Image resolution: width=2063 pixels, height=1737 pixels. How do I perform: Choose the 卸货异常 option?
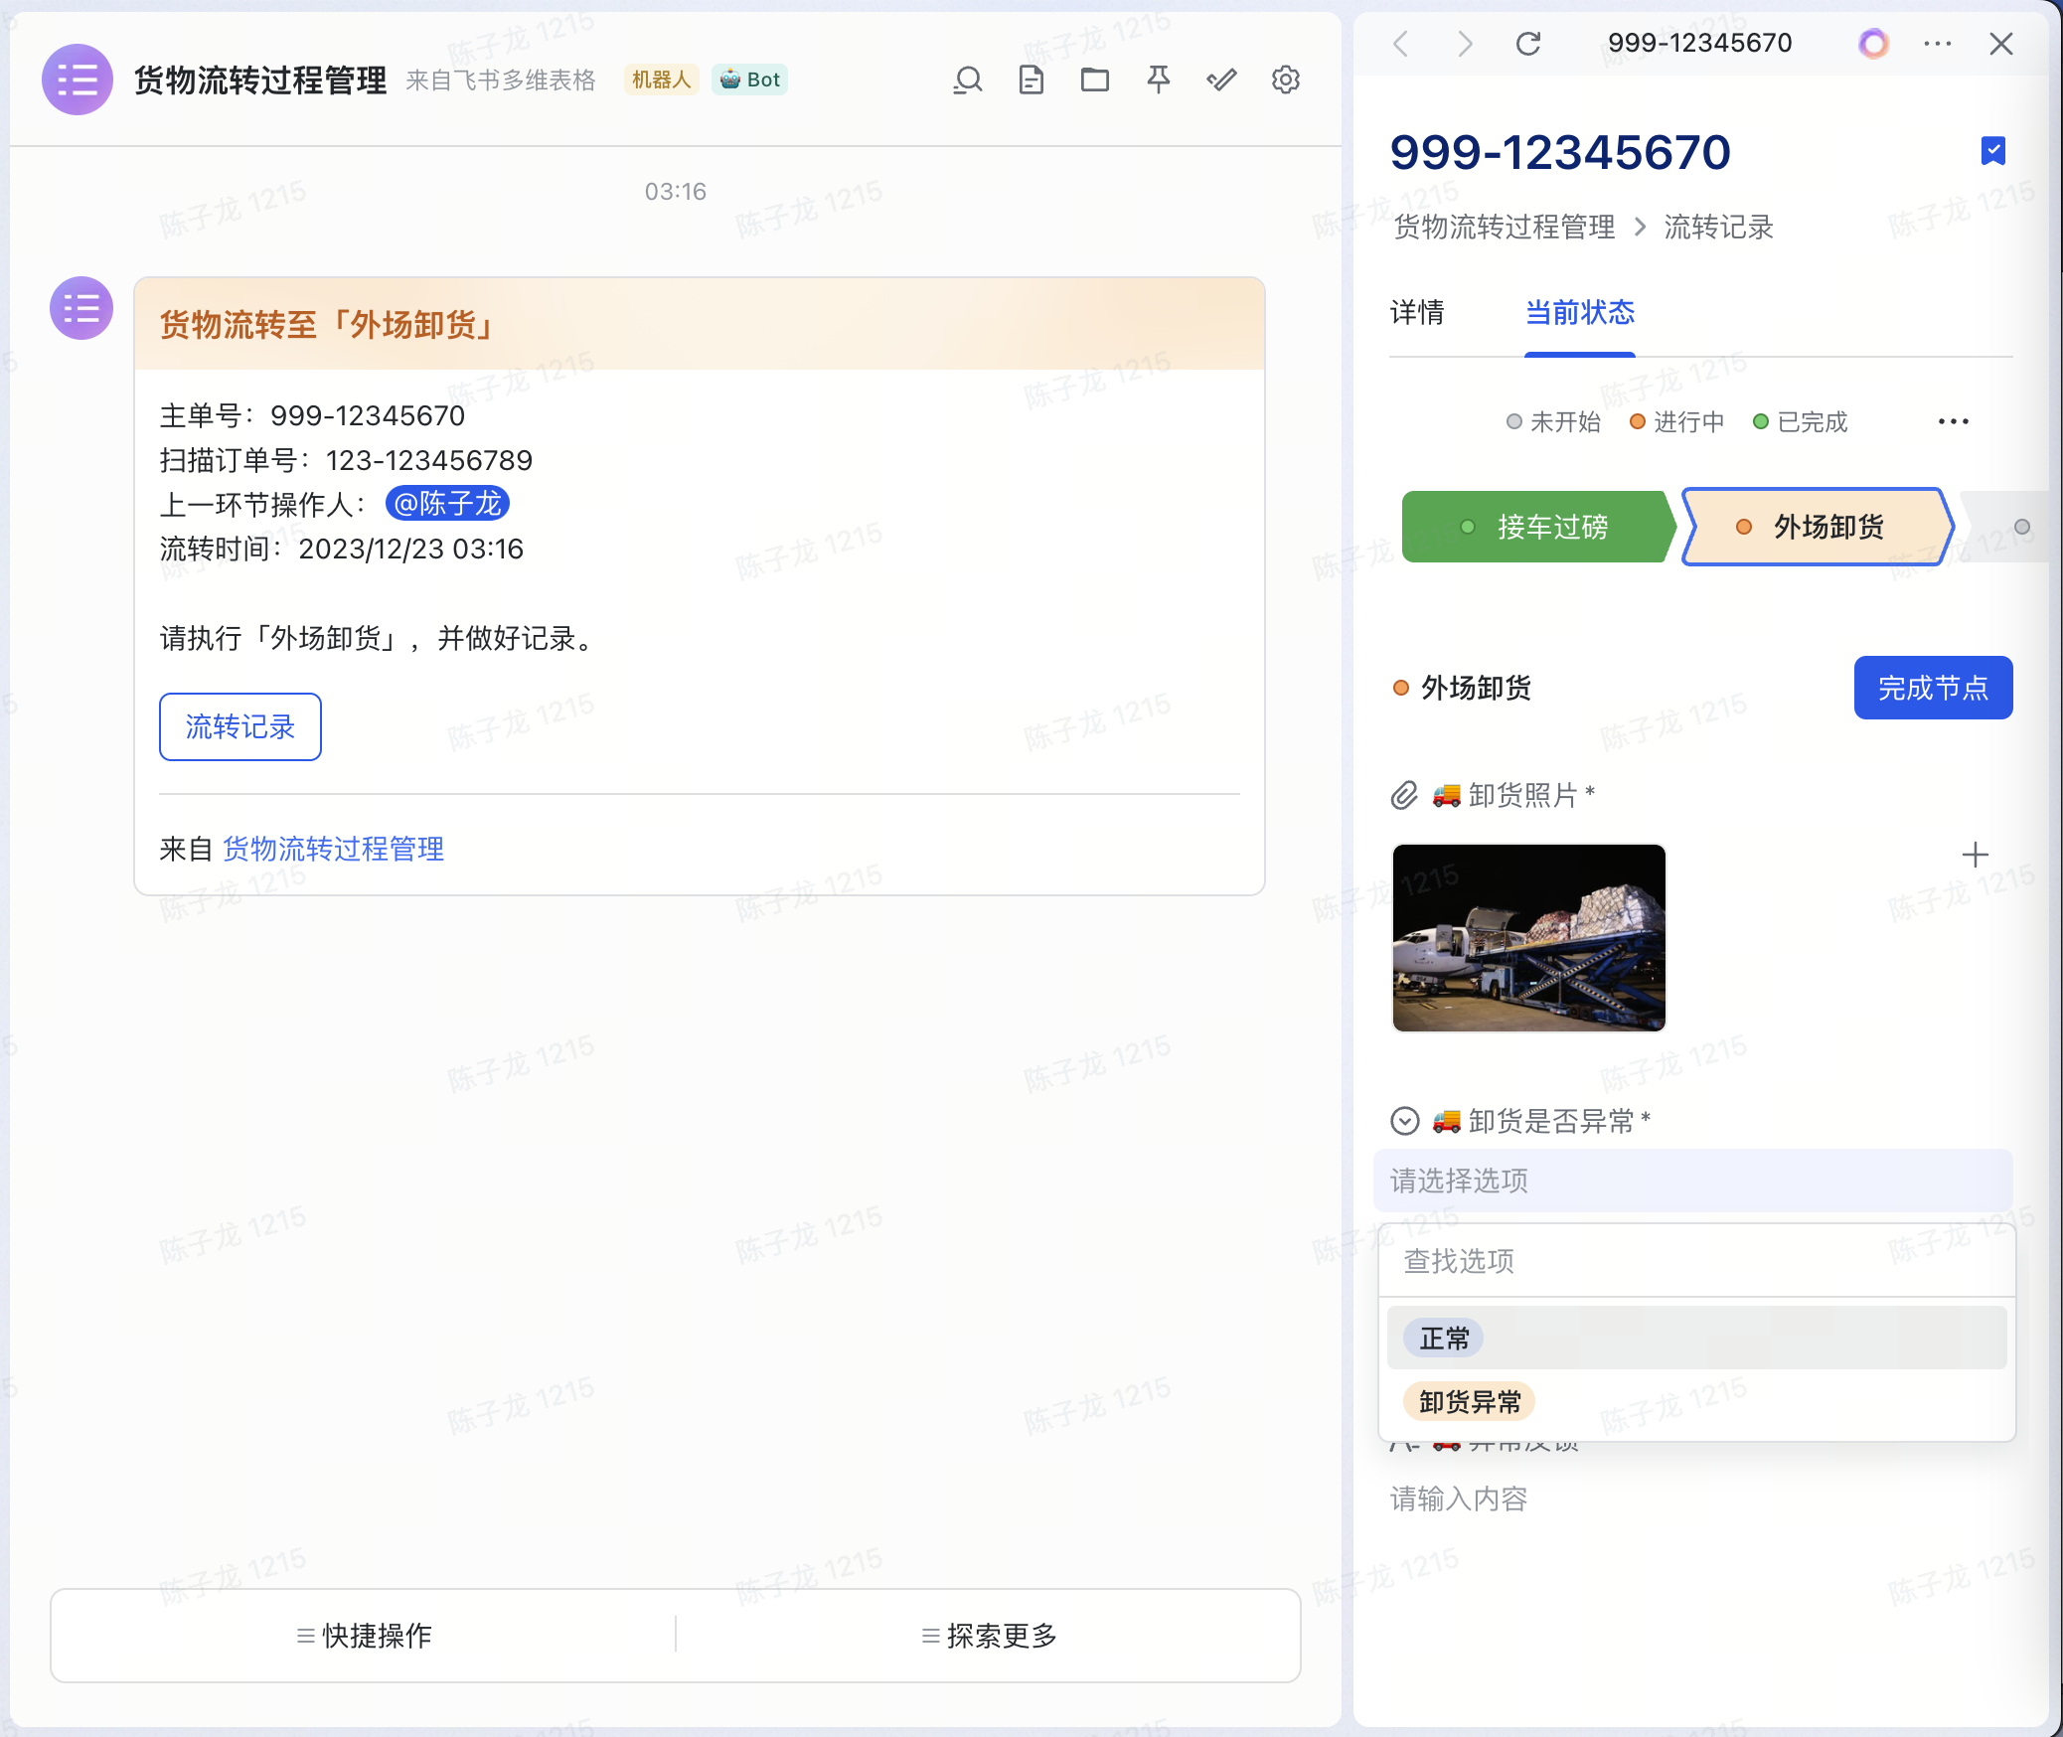click(x=1470, y=1402)
